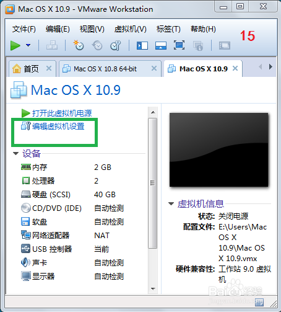281x312 pixels.
Task: Click the VMware Workstation title bar icon
Action: 10,9
